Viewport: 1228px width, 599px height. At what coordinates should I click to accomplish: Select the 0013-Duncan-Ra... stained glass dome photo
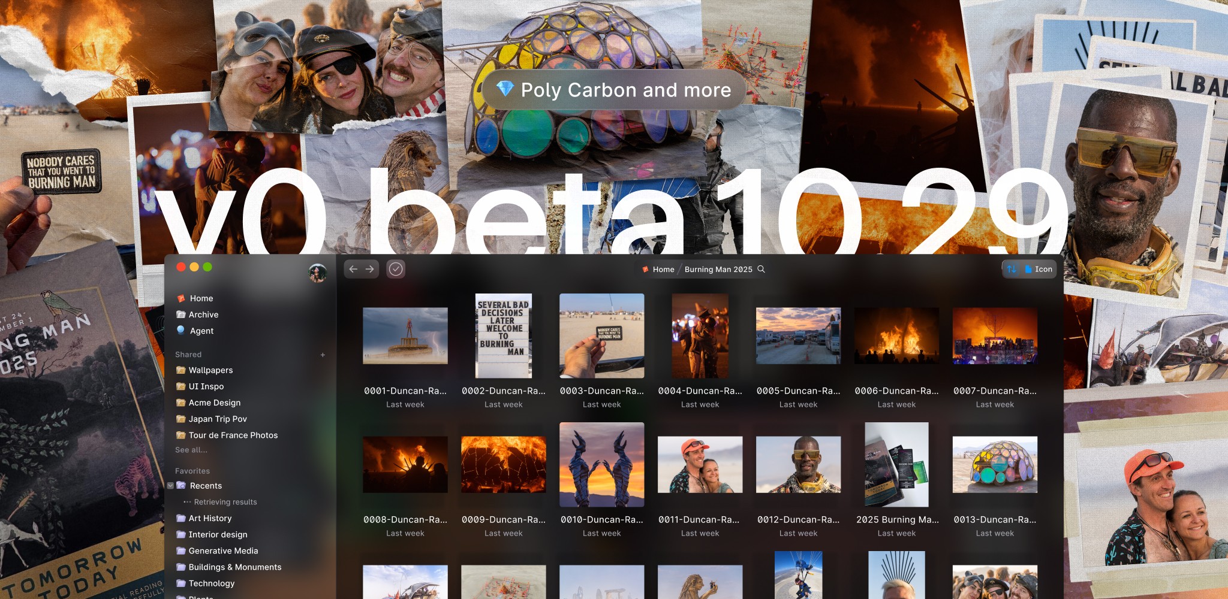(995, 464)
